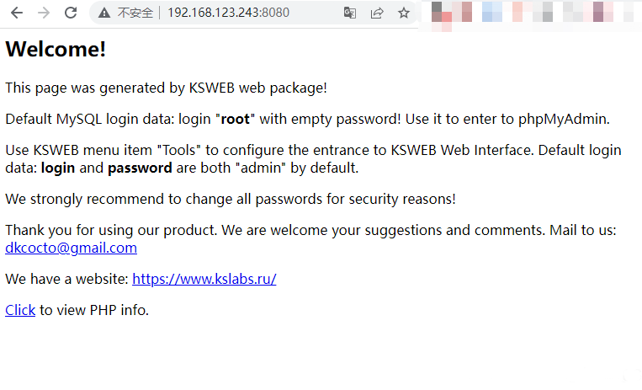Reload the current page

[71, 13]
